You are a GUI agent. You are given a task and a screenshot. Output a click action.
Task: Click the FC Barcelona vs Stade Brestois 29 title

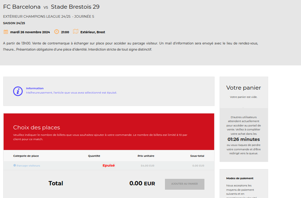[x=51, y=7]
